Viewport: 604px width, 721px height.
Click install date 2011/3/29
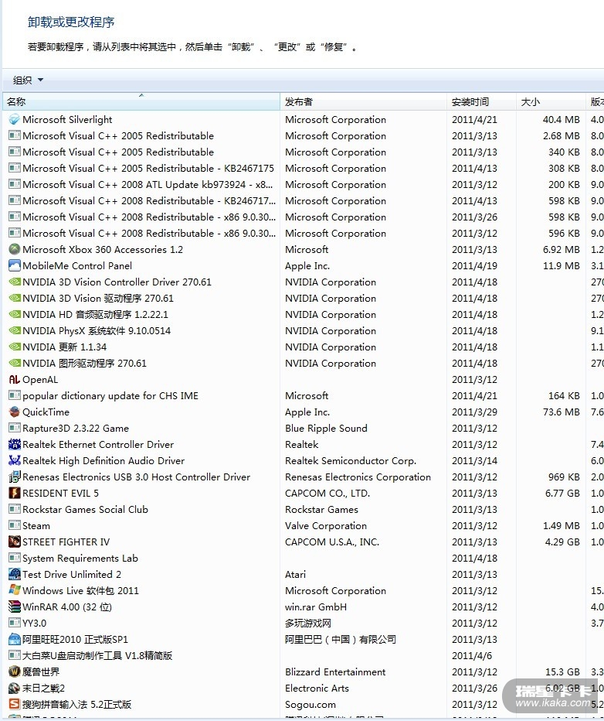point(474,412)
